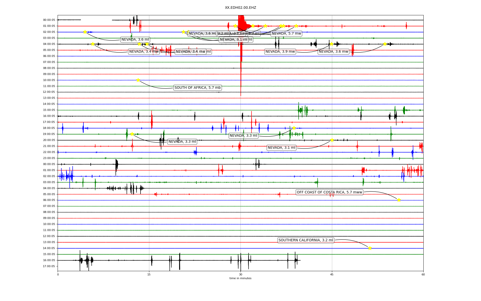Click the 60 minute tick label
Screen dimensions: 481x301
[423, 274]
